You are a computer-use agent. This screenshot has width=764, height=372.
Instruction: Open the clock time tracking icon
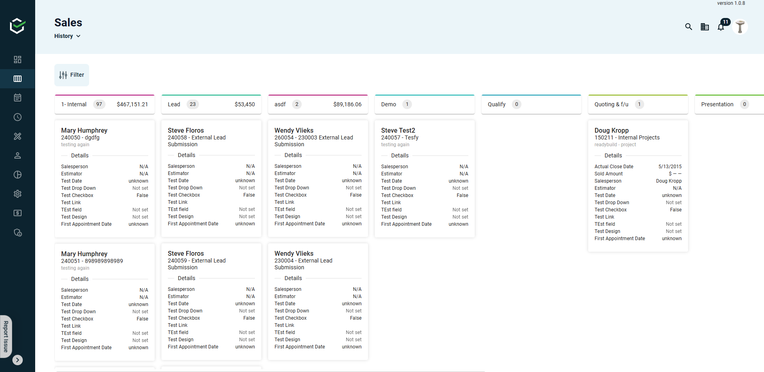[x=18, y=117]
